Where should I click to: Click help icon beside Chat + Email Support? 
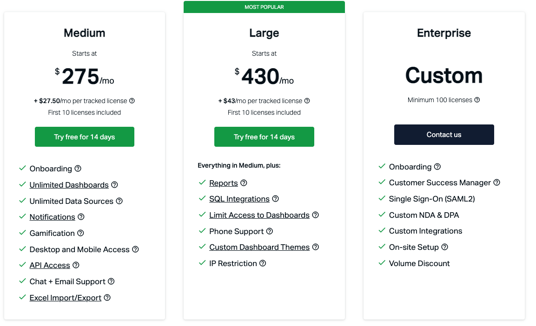click(111, 281)
